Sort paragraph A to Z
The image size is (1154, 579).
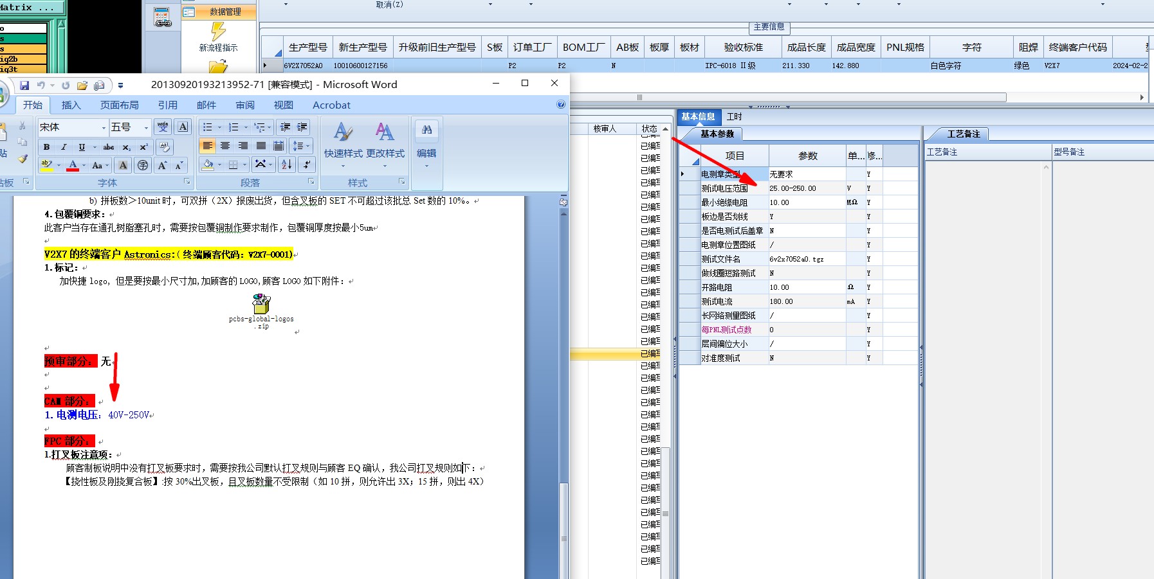[287, 165]
